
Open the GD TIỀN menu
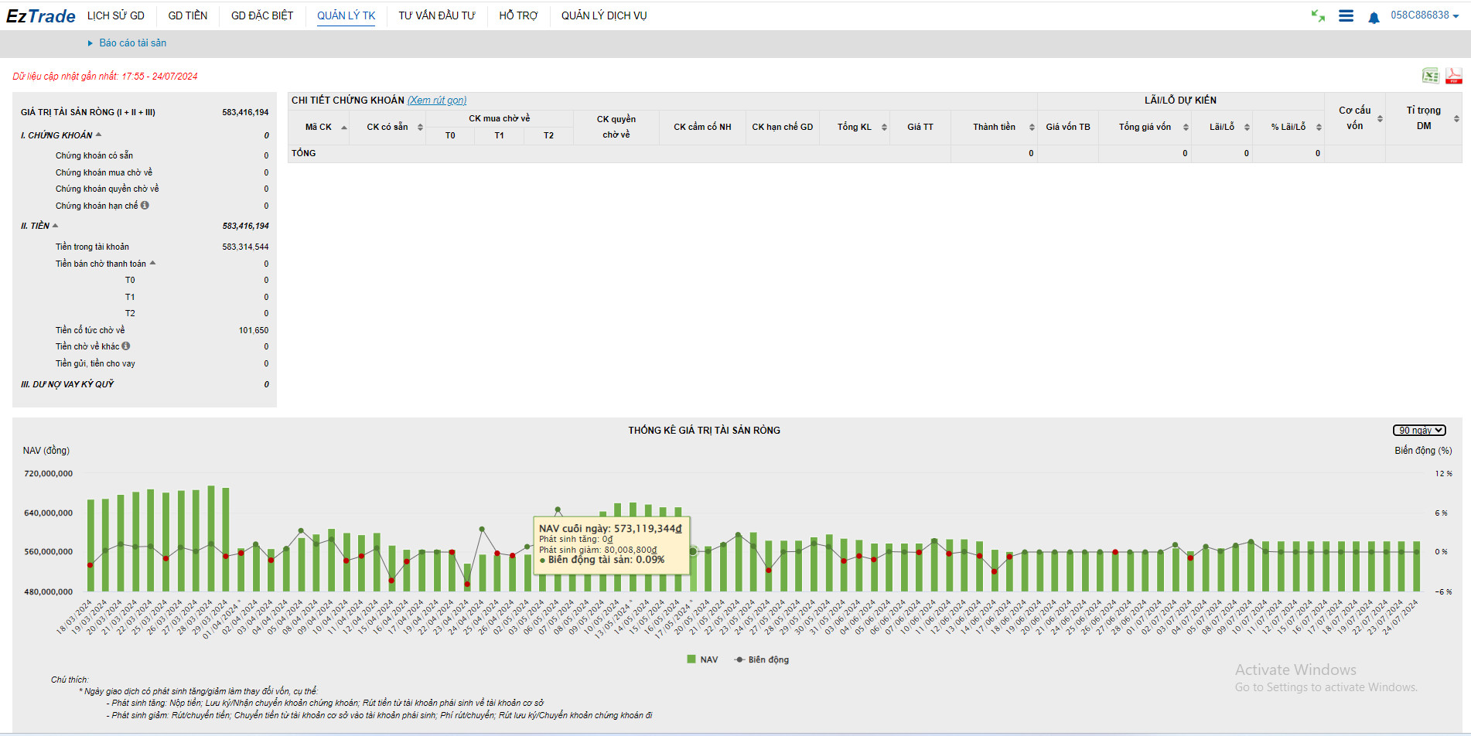click(188, 15)
